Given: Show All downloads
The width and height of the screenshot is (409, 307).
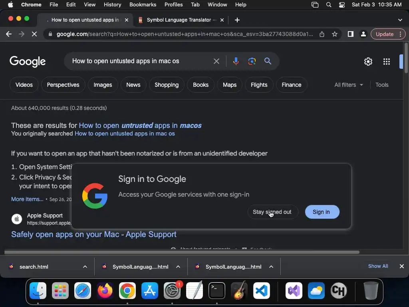Looking at the screenshot, I should pyautogui.click(x=378, y=266).
